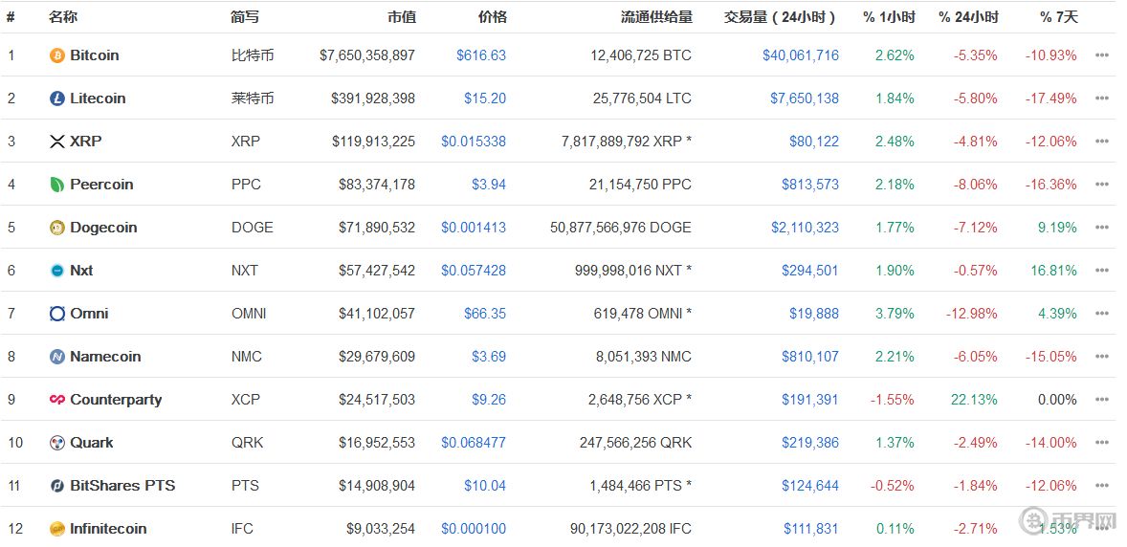Open the Namecoin name link
1127x547 pixels.
[105, 357]
